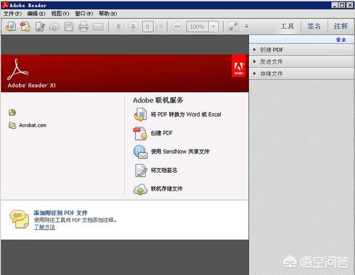
Task: Switch to the 工具 pane tab
Action: [287, 26]
